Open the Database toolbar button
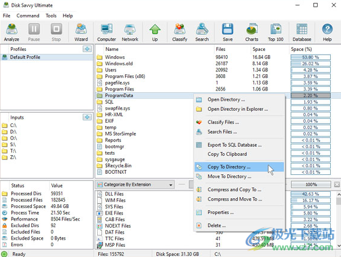This screenshot has width=341, height=257. (x=302, y=32)
